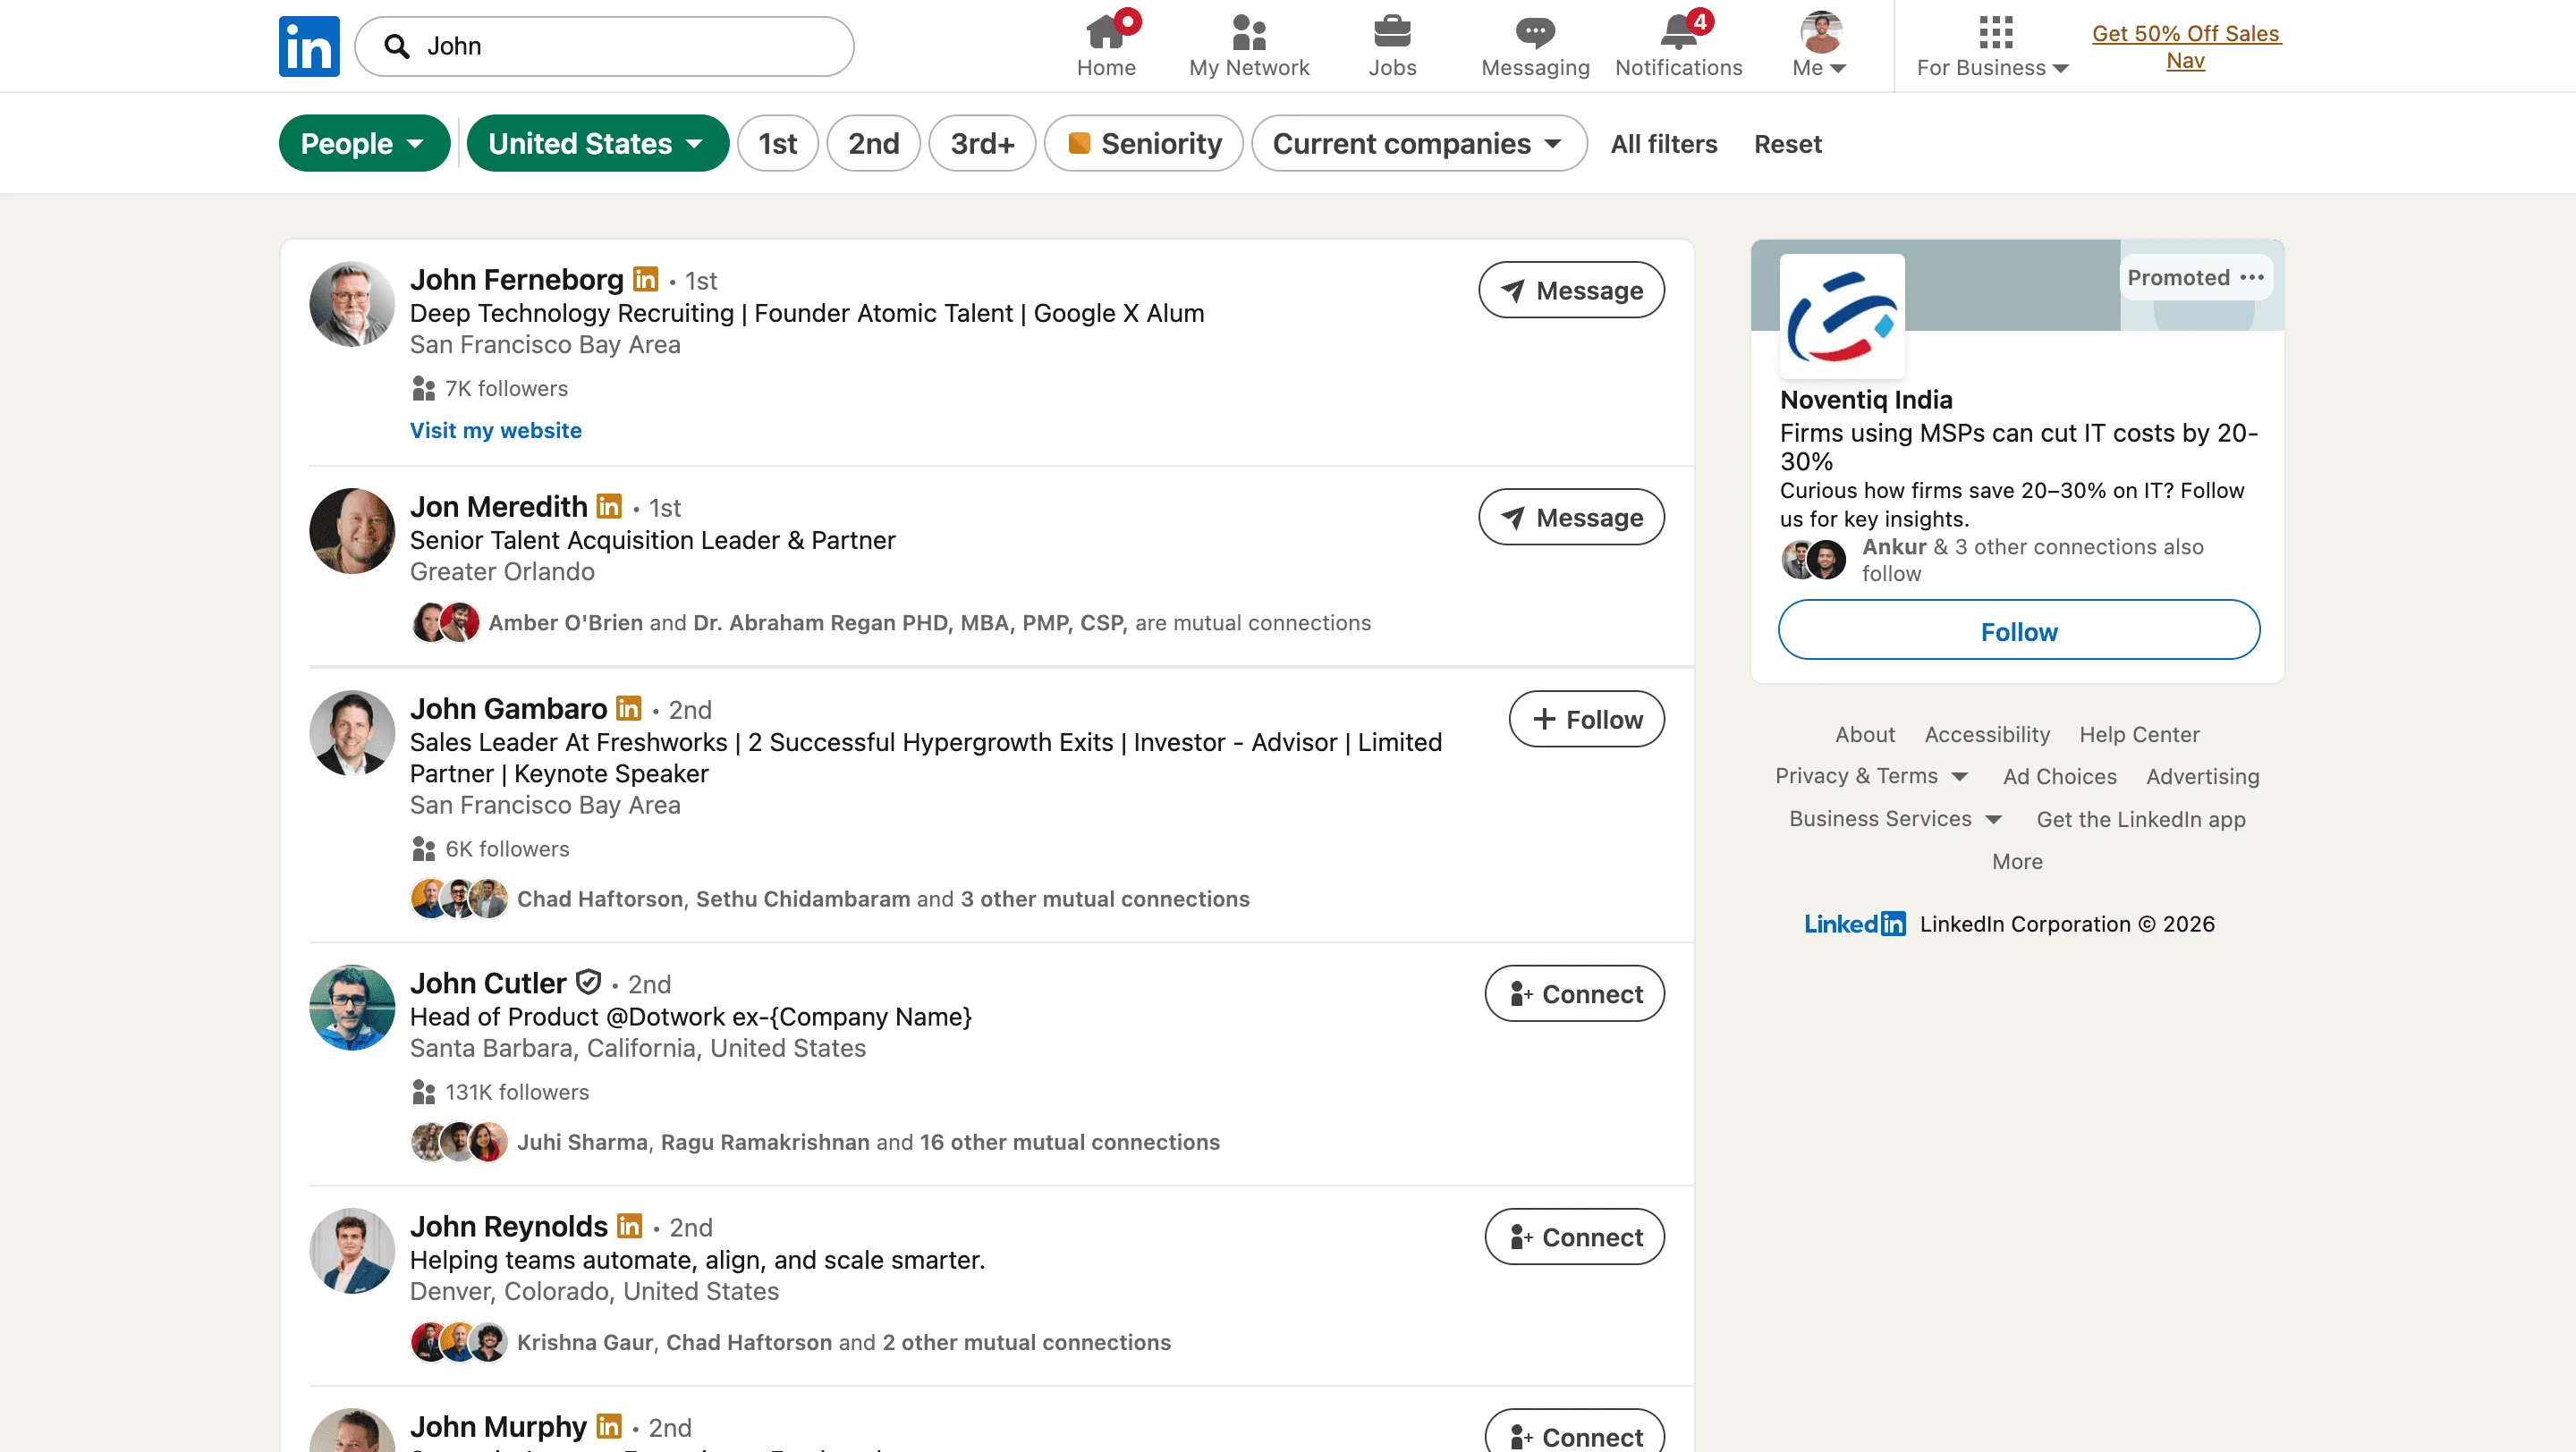The height and width of the screenshot is (1452, 2576).
Task: Click the search magnifier icon
Action: tap(397, 46)
